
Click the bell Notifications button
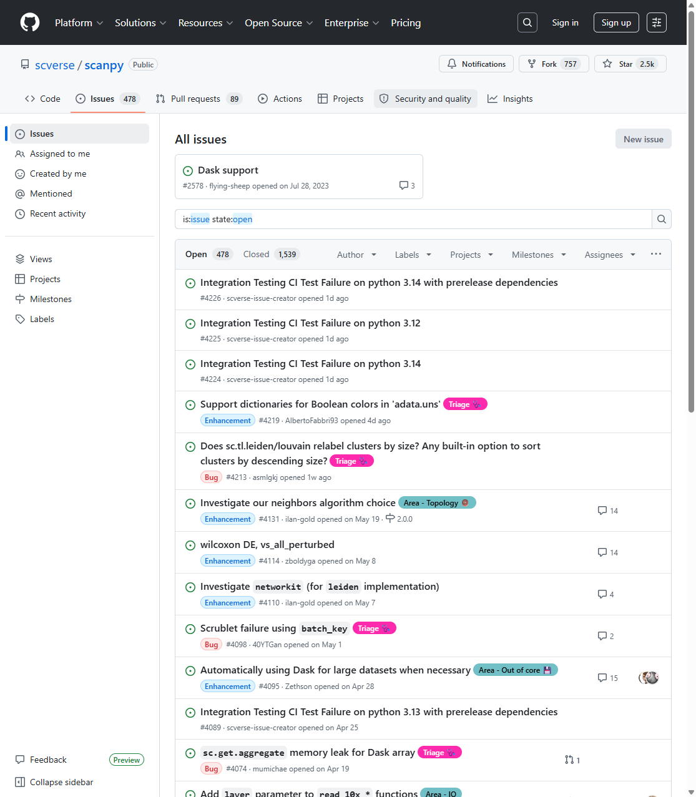coord(476,64)
